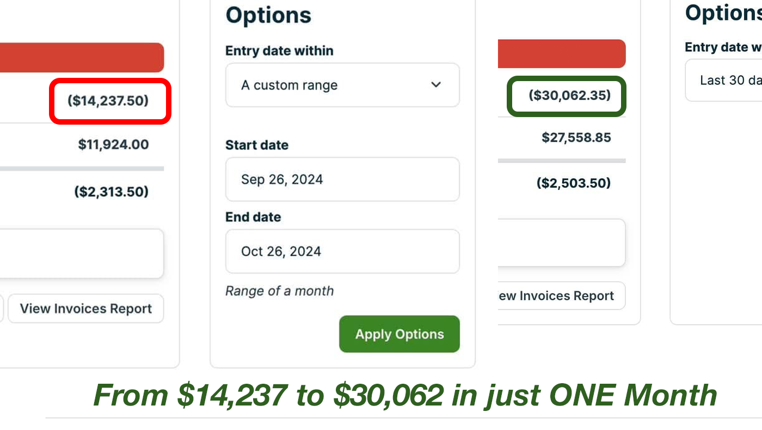Click the empty box below ($2,503.50)
Viewport: 762px width, 430px height.
pos(562,243)
